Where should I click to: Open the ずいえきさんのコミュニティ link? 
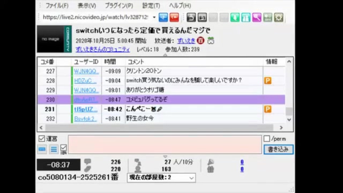pyautogui.click(x=103, y=49)
